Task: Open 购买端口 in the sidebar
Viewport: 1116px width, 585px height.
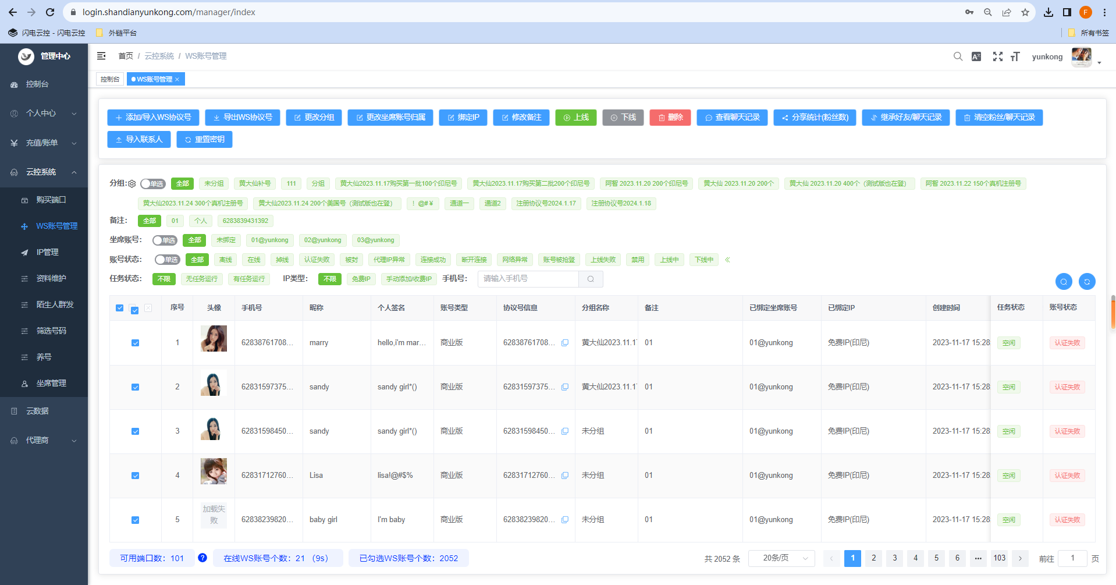Action: pos(44,200)
